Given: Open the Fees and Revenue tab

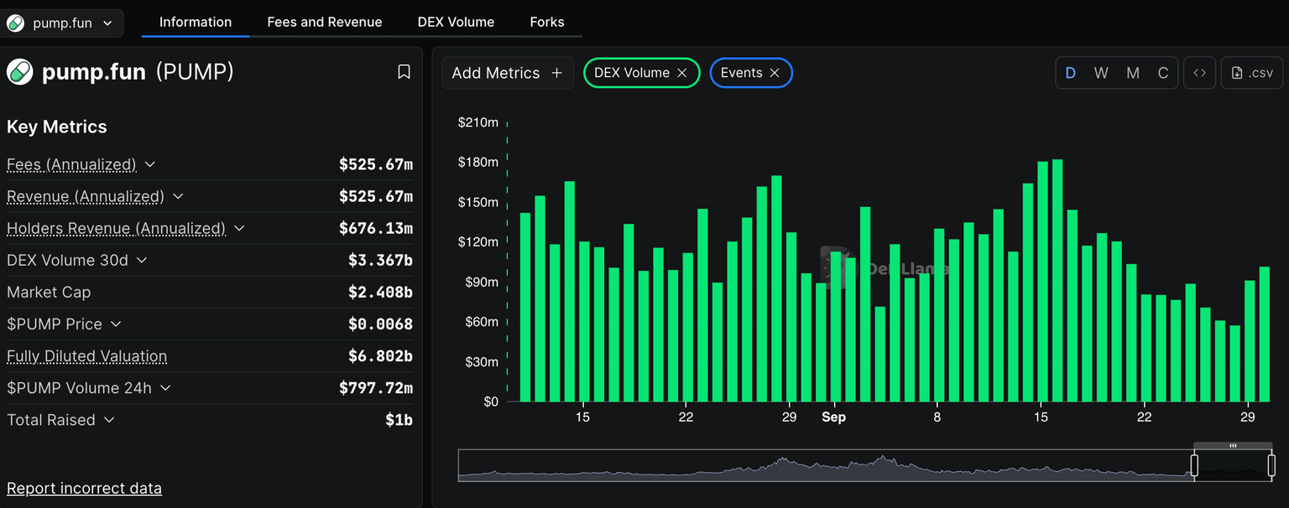Looking at the screenshot, I should pos(324,22).
